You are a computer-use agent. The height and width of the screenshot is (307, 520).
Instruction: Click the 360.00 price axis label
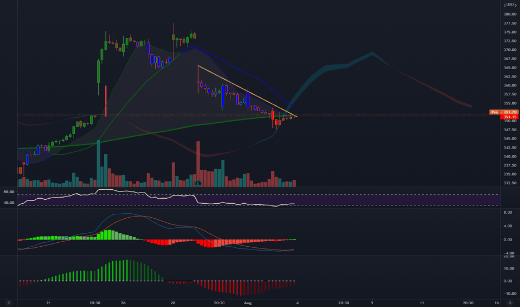(x=510, y=85)
